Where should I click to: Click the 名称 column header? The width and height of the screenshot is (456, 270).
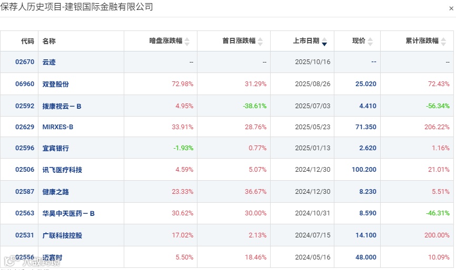49,41
